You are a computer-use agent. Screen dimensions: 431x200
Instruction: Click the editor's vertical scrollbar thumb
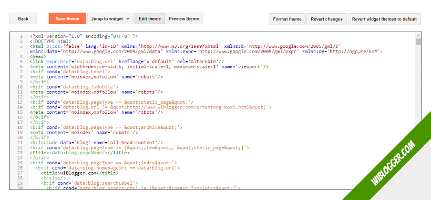(x=418, y=42)
